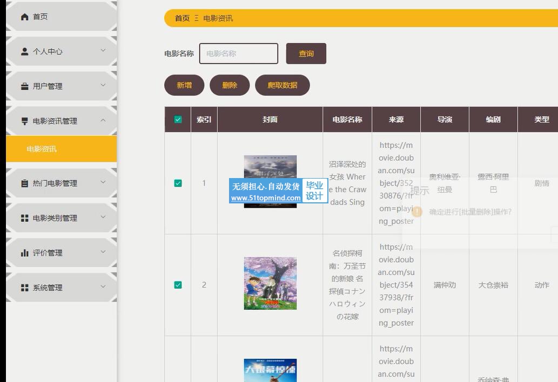558x382 pixels.
Task: Open the 热门电影管理 menu label
Action: coord(55,183)
